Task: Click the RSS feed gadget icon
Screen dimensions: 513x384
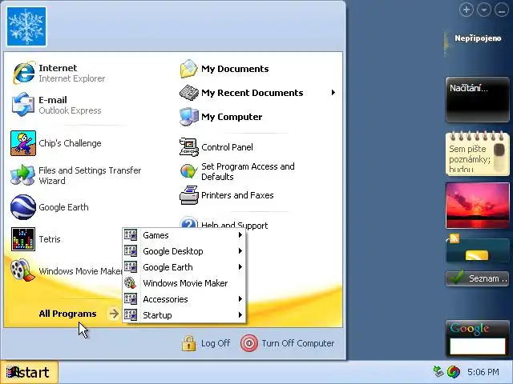Action: click(454, 238)
